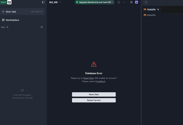Open the Marketplace
The image size is (183, 125).
(x=11, y=20)
